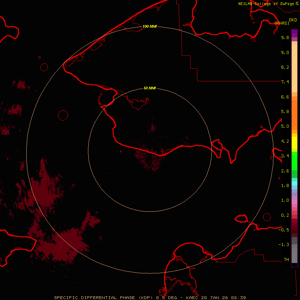Click the College of DuPage logo icon

(297, 3)
